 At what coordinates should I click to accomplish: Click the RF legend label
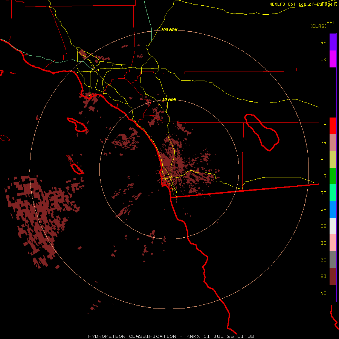[323, 42]
